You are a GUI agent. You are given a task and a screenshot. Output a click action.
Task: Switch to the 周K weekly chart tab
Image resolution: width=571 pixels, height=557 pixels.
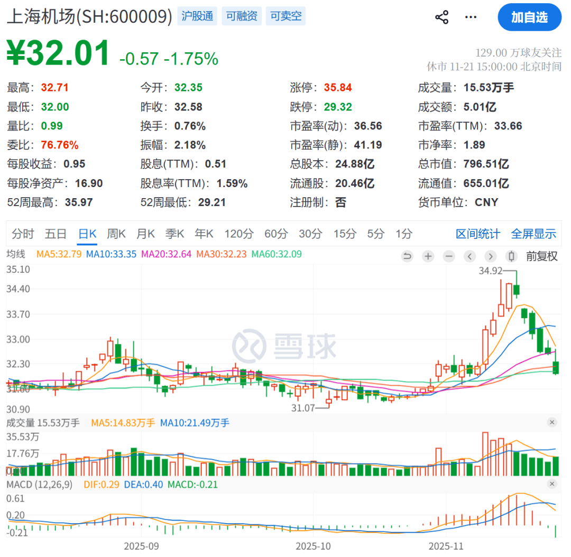116,234
